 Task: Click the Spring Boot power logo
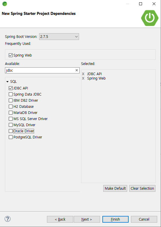(150, 18)
